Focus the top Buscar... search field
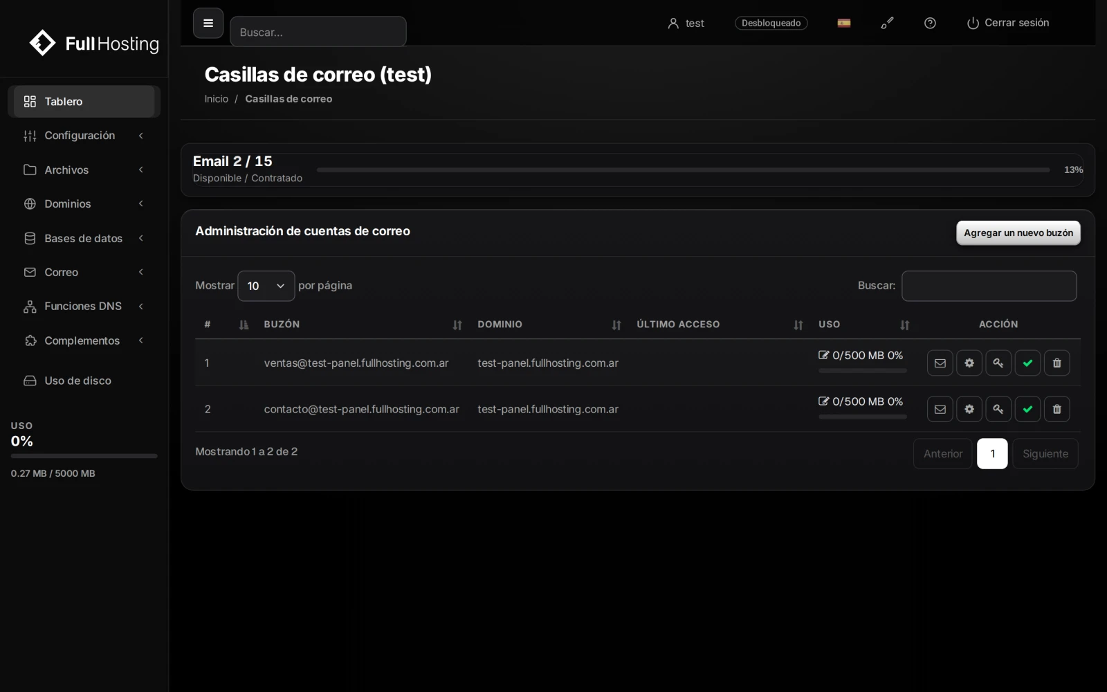Screen dimensions: 1107x692 coord(318,32)
